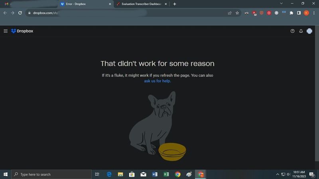This screenshot has height=179, width=319.
Task: Open Excel from taskbar
Action: pos(166,174)
